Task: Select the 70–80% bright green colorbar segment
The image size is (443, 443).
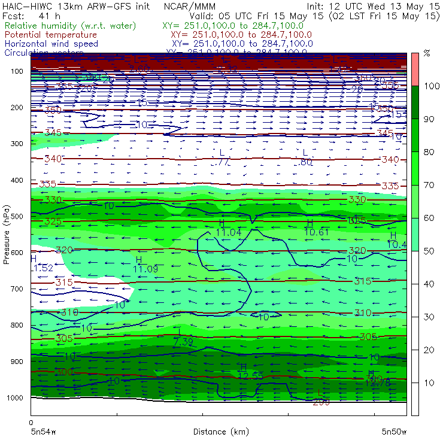Action: click(x=415, y=168)
